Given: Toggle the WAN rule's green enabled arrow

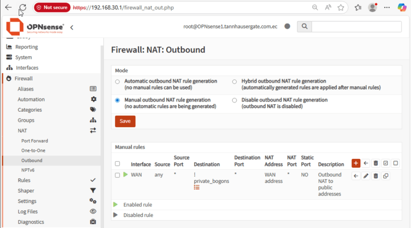Looking at the screenshot, I should (x=125, y=175).
